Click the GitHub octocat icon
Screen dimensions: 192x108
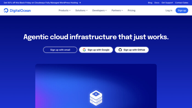(120, 50)
